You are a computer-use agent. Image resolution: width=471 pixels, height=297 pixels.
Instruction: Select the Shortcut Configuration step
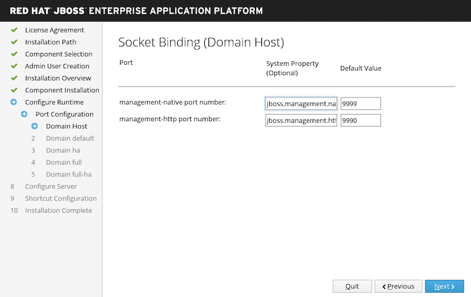(61, 198)
